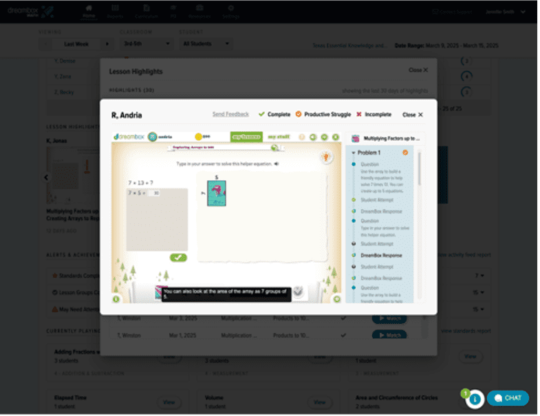Click the gray checkmark icon near the caption
540x416 pixels.
pos(299,292)
